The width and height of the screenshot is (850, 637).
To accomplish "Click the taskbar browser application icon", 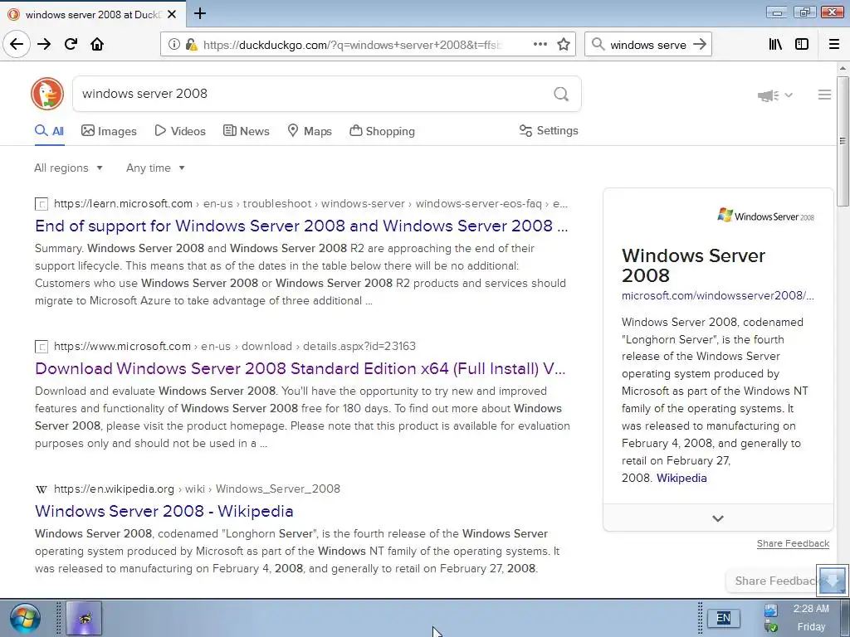I will (x=84, y=618).
